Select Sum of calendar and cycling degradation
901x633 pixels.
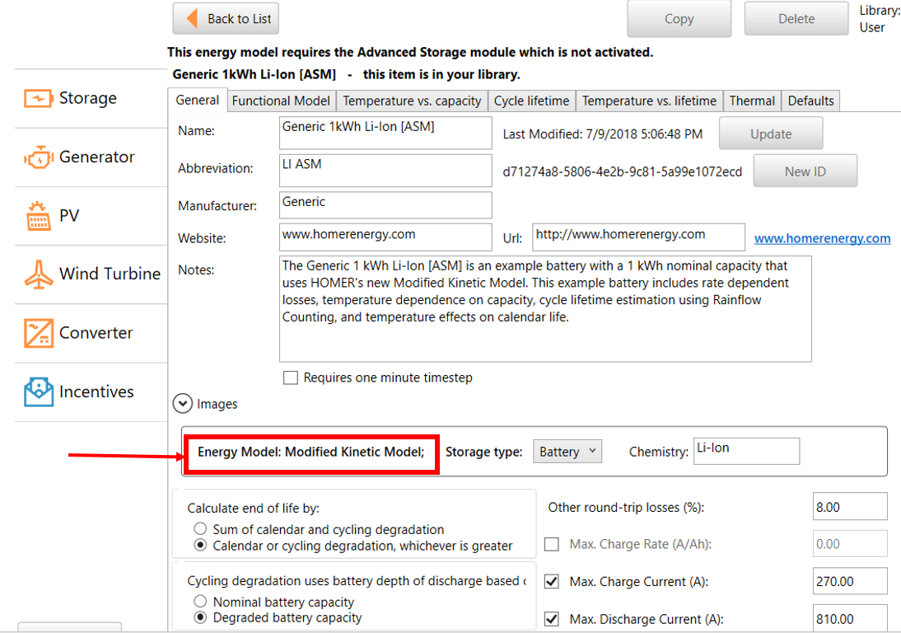pos(200,529)
